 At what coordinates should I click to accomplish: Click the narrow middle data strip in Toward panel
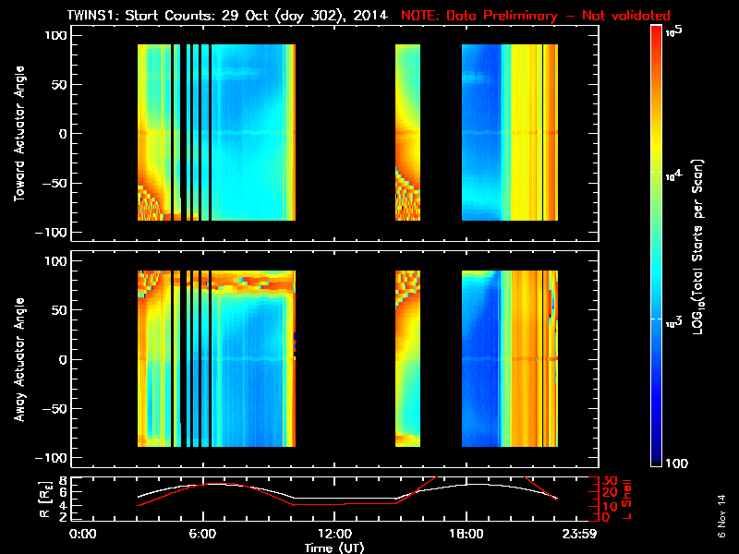click(x=407, y=134)
